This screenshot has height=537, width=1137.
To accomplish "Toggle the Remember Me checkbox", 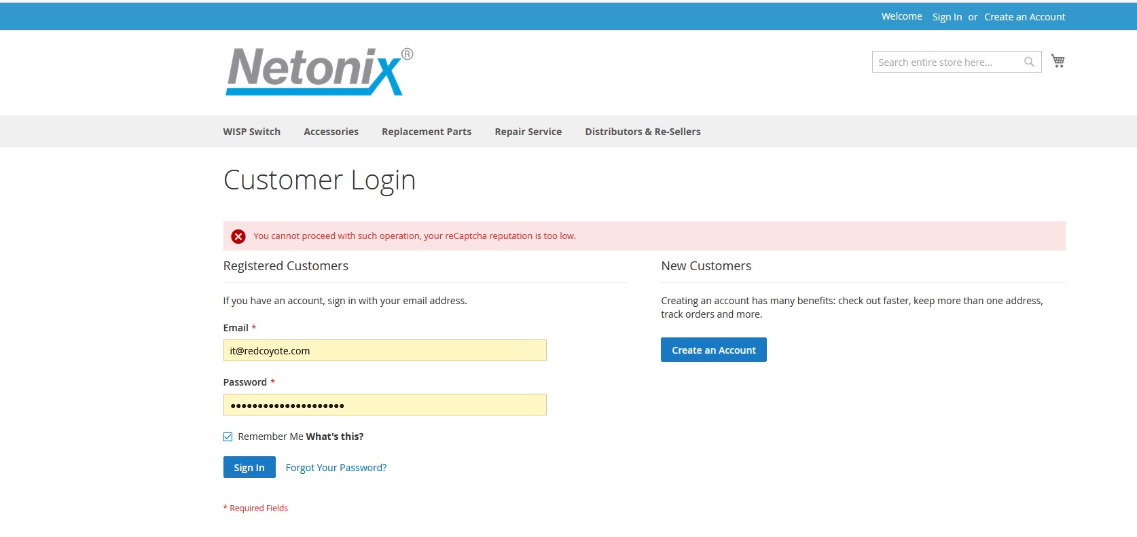I will (228, 437).
